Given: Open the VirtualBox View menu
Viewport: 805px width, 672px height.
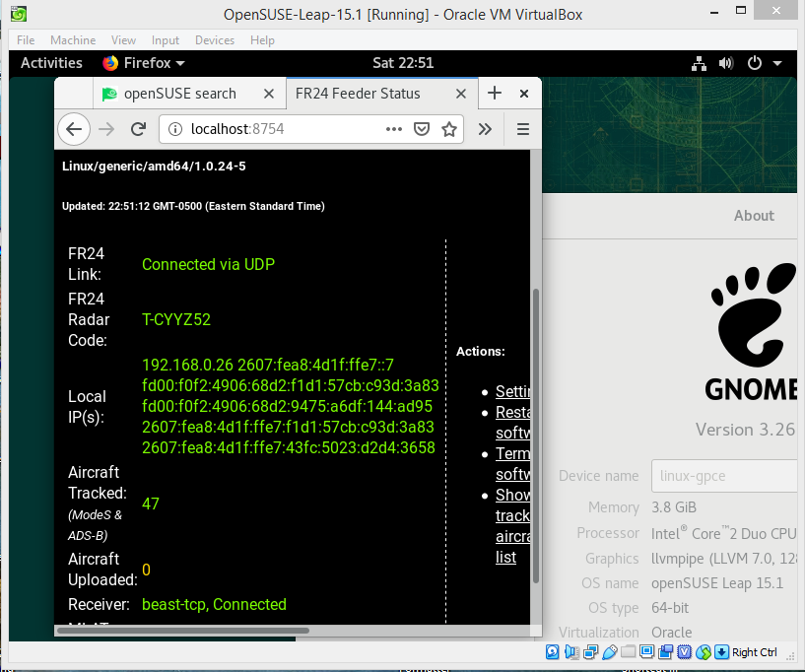Looking at the screenshot, I should (x=123, y=40).
